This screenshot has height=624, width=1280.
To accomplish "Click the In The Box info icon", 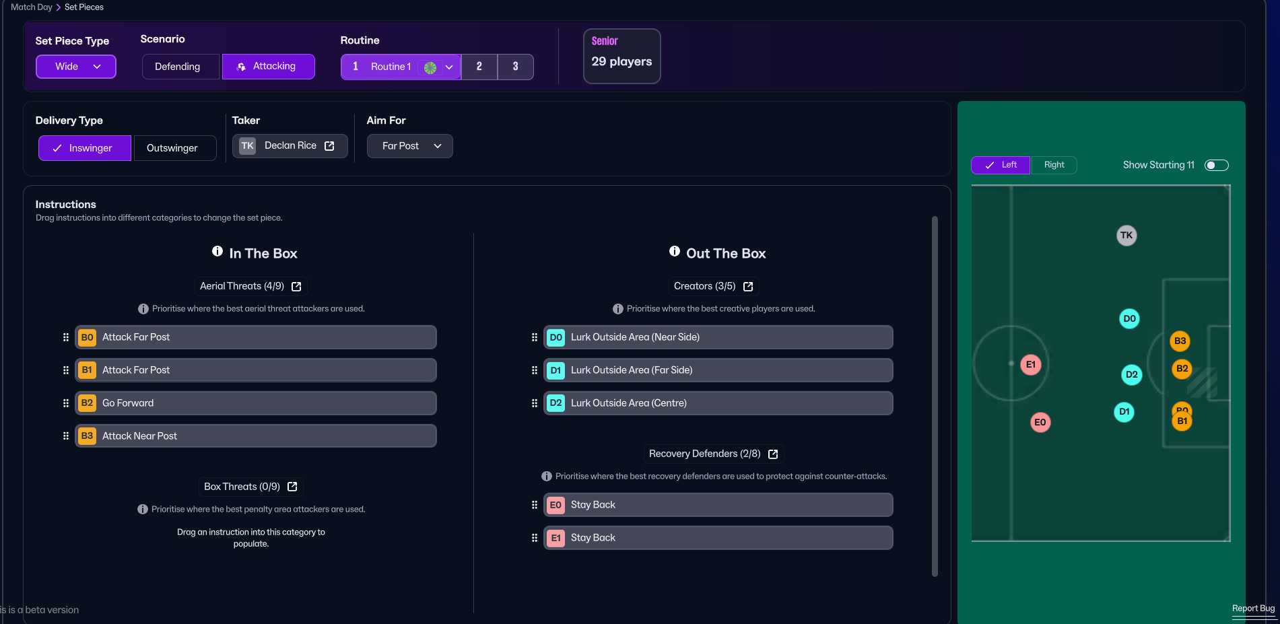I will pos(217,252).
